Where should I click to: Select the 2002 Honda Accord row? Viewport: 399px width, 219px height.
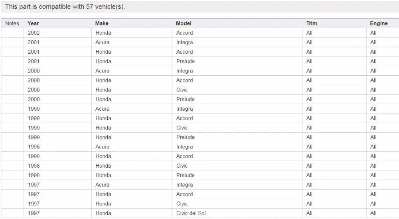(x=200, y=33)
